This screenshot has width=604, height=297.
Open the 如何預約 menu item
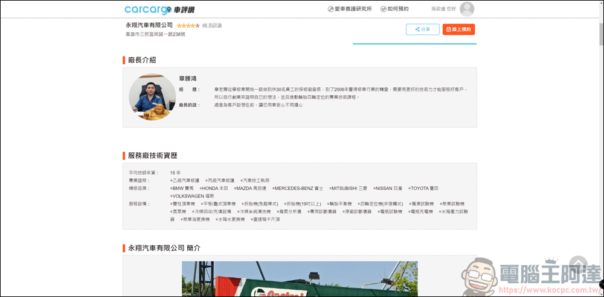click(394, 9)
